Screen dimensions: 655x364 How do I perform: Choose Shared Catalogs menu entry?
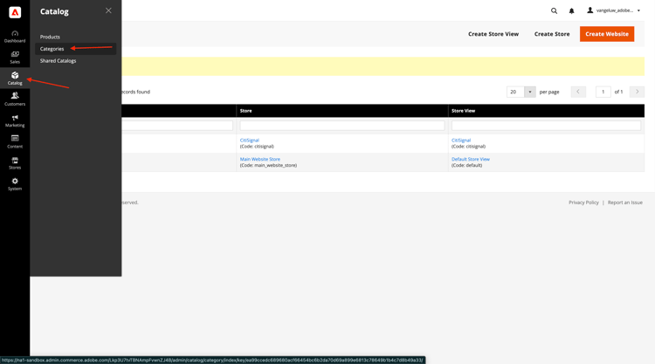pyautogui.click(x=58, y=61)
